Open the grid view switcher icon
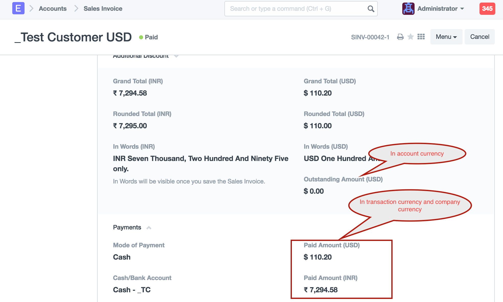The width and height of the screenshot is (503, 302). (x=421, y=37)
